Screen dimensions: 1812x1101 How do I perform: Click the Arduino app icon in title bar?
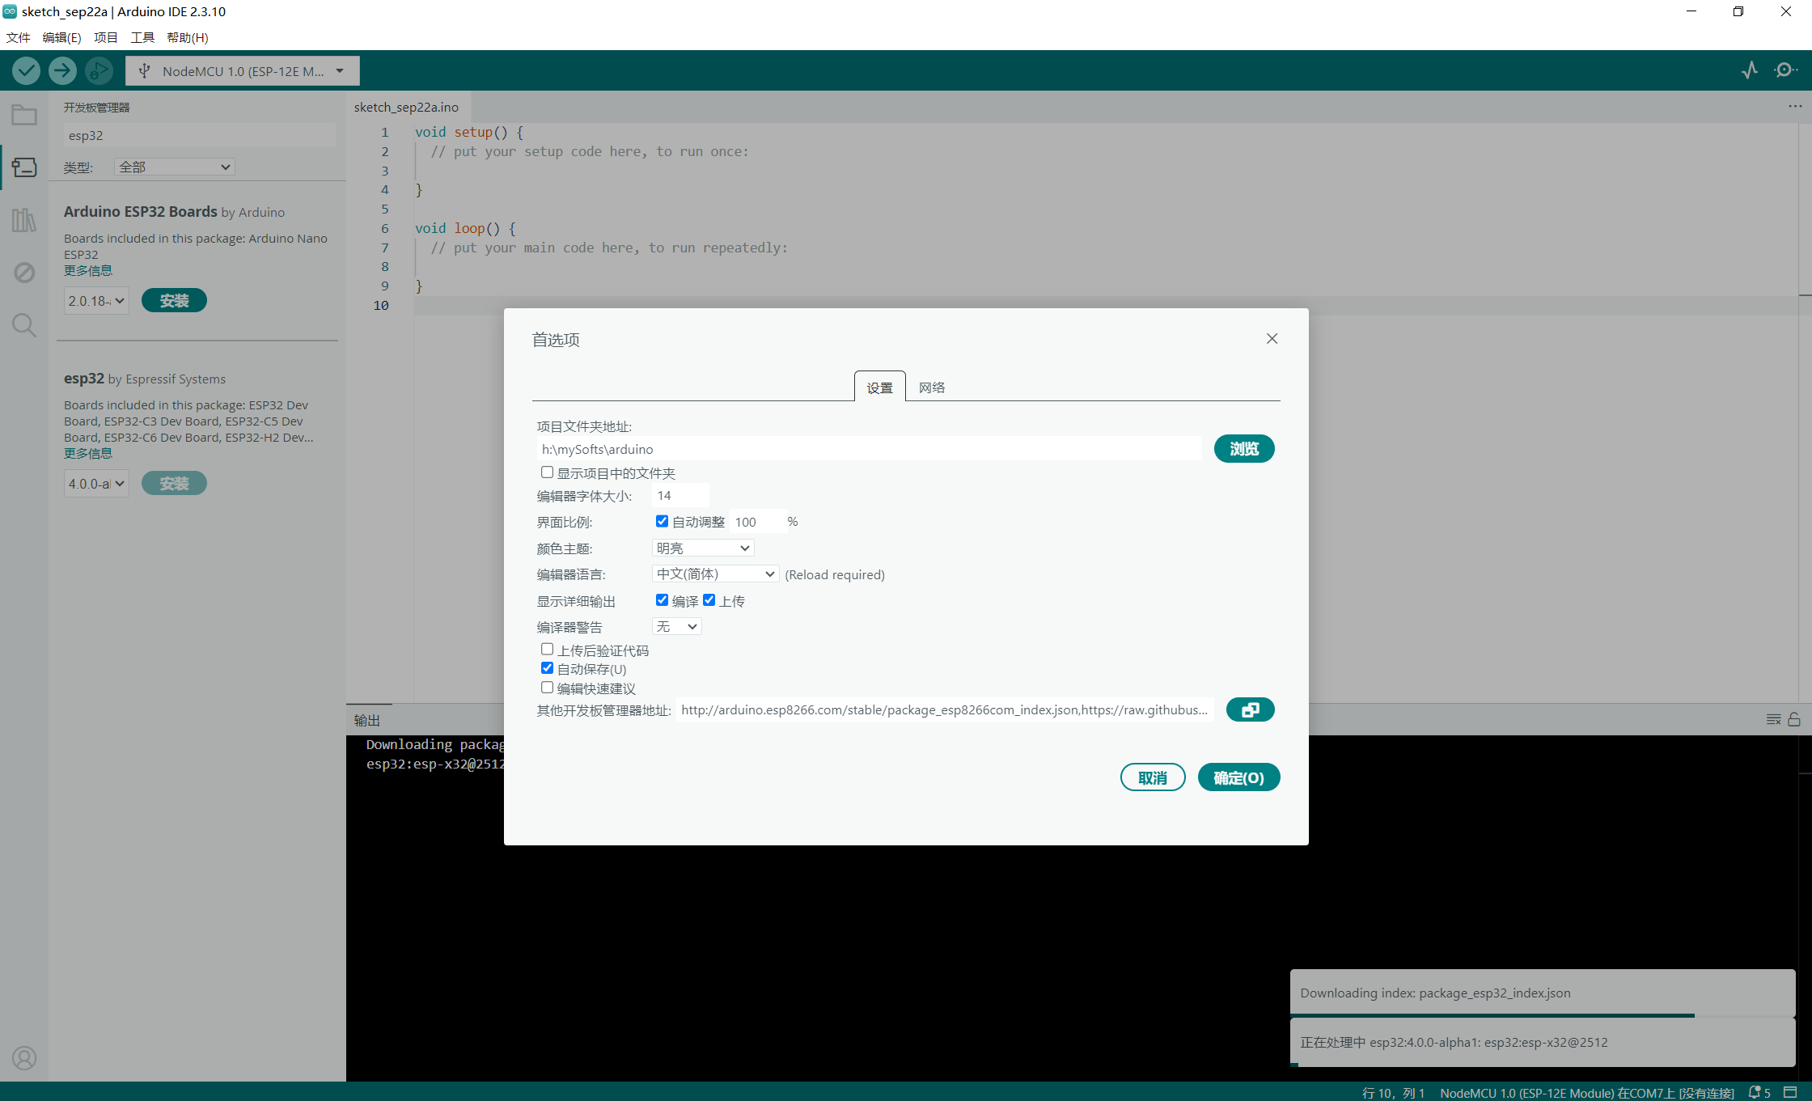[10, 11]
